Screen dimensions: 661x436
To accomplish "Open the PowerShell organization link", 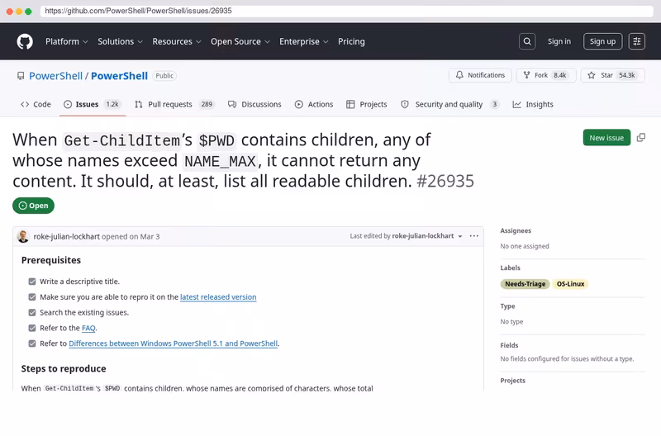I will 55,76.
